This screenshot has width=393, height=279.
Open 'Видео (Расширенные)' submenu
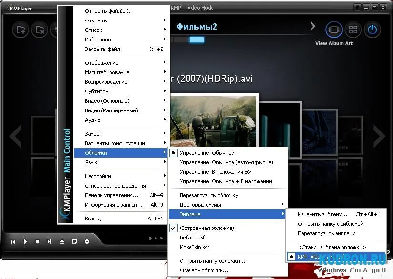pyautogui.click(x=121, y=110)
